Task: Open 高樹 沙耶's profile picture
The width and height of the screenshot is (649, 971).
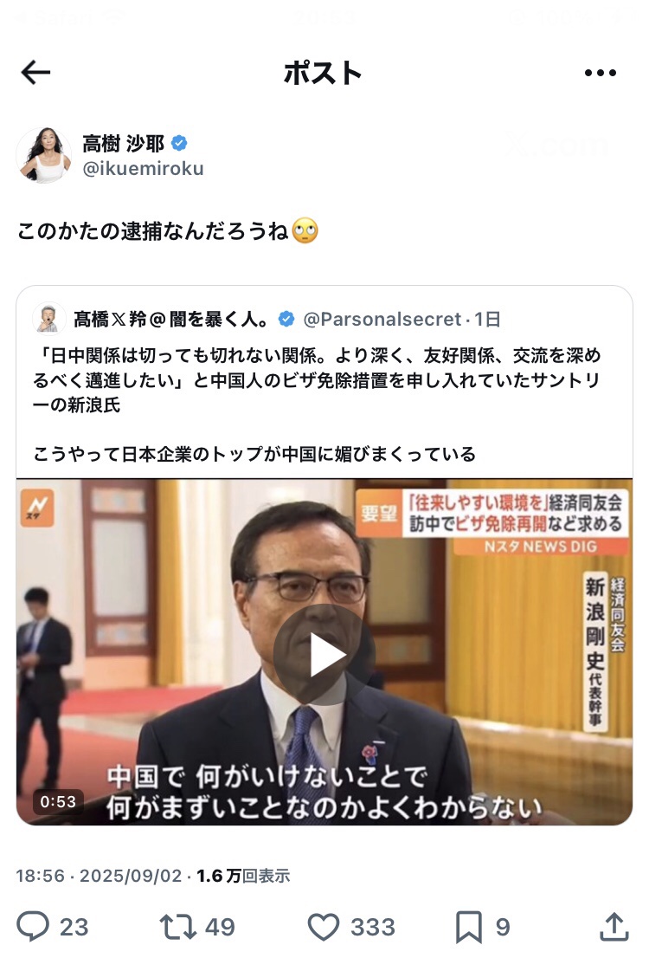Action: (44, 155)
